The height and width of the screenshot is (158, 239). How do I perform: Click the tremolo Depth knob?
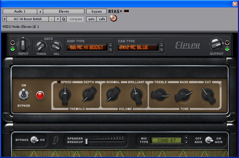[89, 94]
